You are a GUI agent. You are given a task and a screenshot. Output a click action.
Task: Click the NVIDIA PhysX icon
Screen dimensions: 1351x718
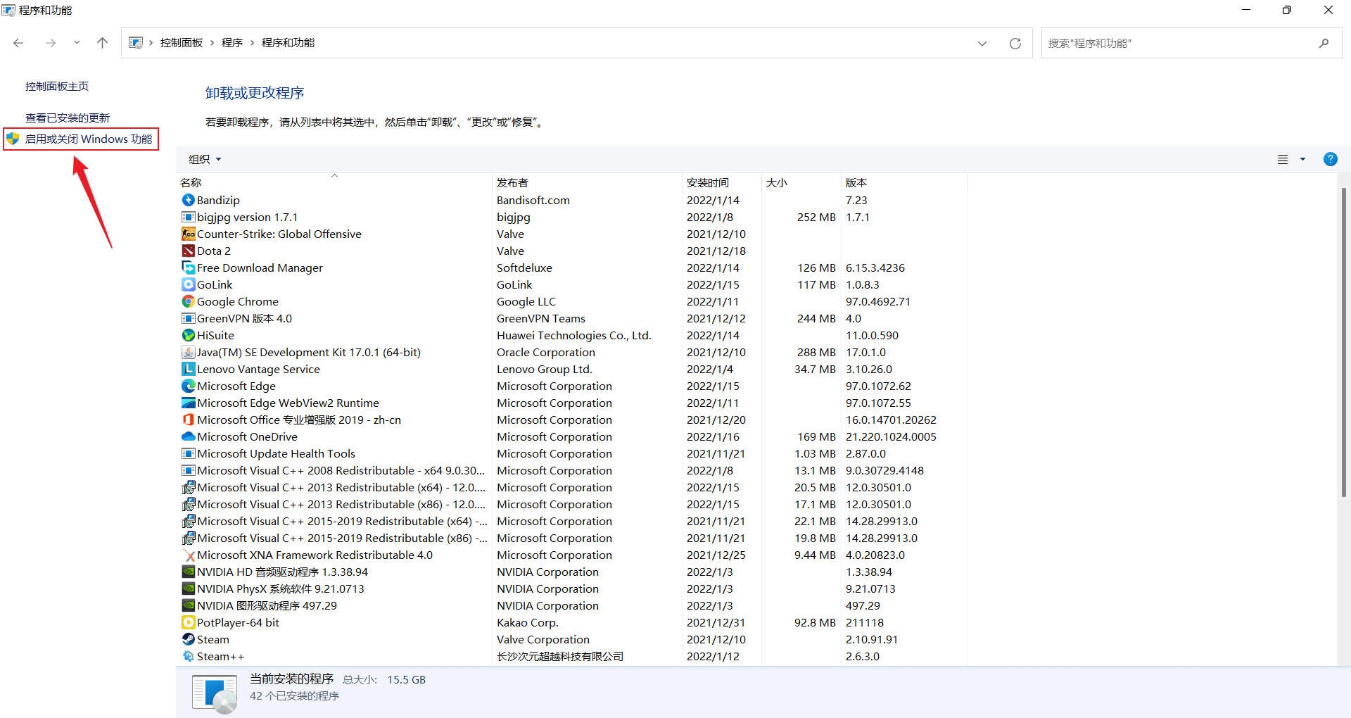pos(188,588)
